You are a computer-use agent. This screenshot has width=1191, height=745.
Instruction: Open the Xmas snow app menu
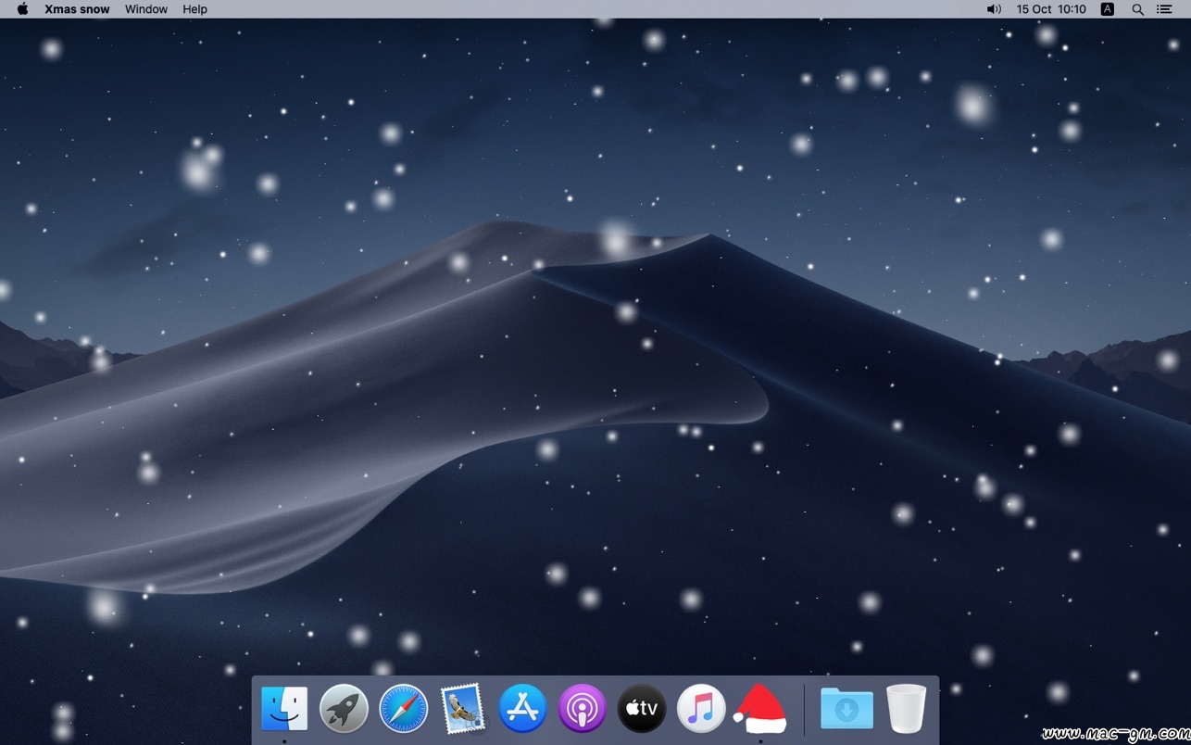[x=77, y=9]
